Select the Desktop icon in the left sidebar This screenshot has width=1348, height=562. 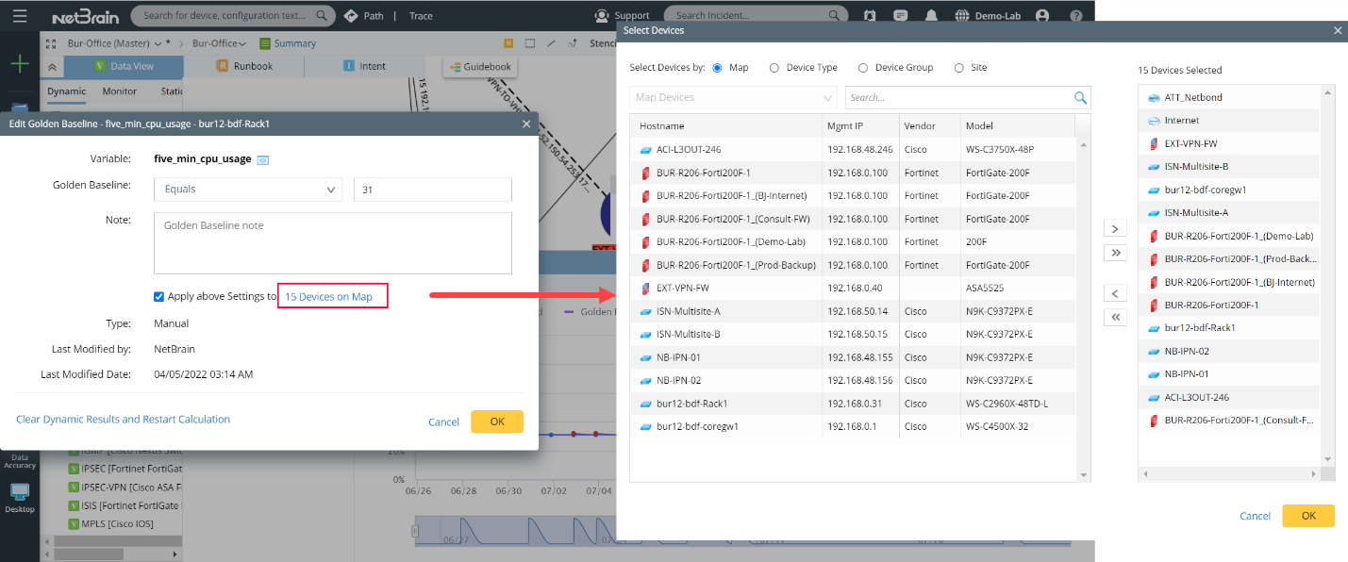(x=20, y=492)
